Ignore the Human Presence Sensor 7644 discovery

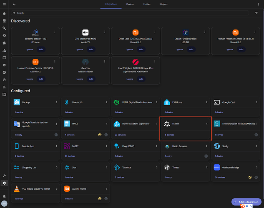pos(230,50)
